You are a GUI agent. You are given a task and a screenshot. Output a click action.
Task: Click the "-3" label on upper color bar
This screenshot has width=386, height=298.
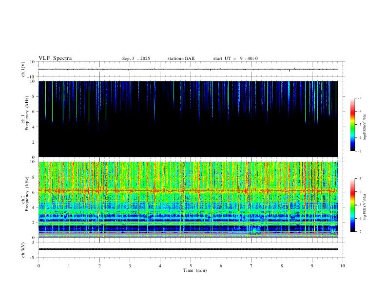(x=360, y=98)
